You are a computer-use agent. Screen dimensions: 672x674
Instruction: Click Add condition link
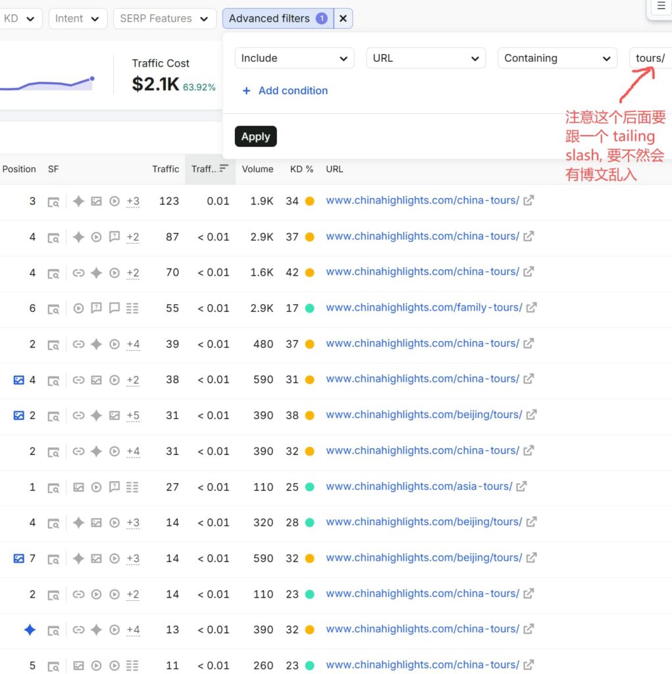tap(285, 91)
